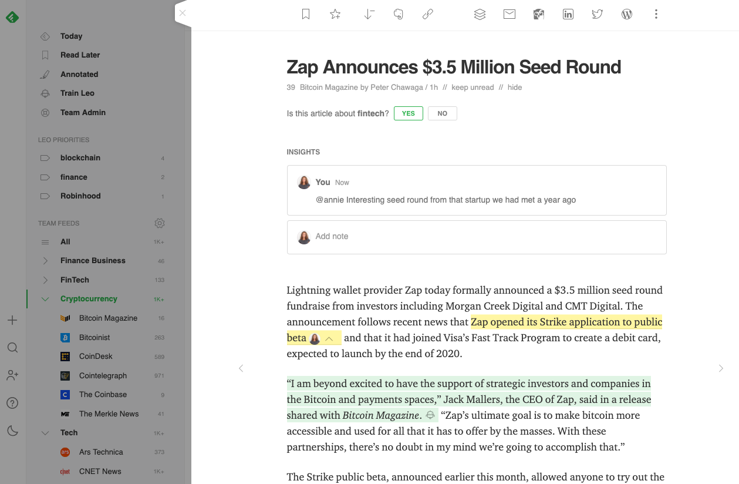Click the yellow highlighted Strike application text
The width and height of the screenshot is (739, 484).
point(566,322)
